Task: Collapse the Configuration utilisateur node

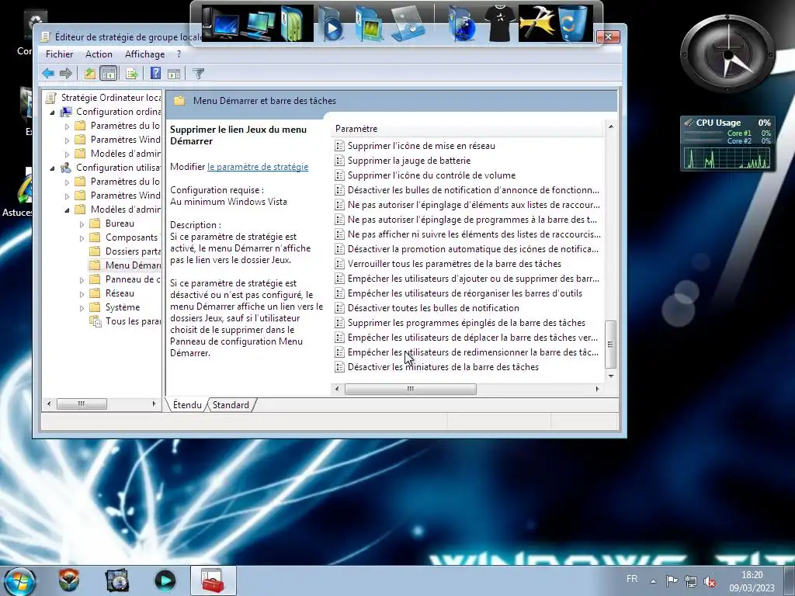Action: tap(52, 168)
